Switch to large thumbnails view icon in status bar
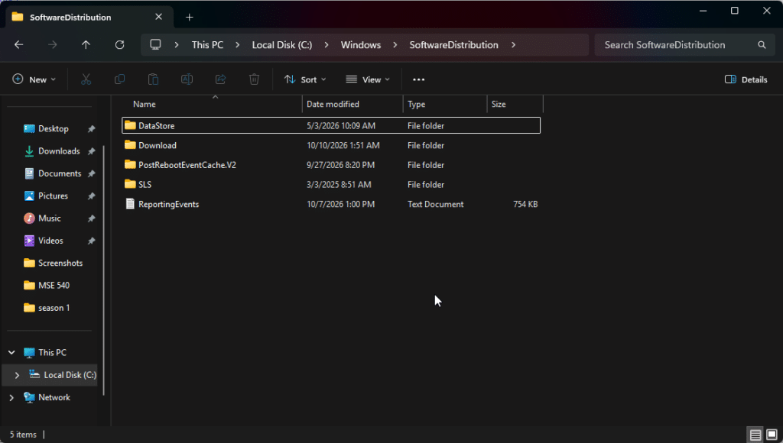This screenshot has width=783, height=443. [x=772, y=435]
